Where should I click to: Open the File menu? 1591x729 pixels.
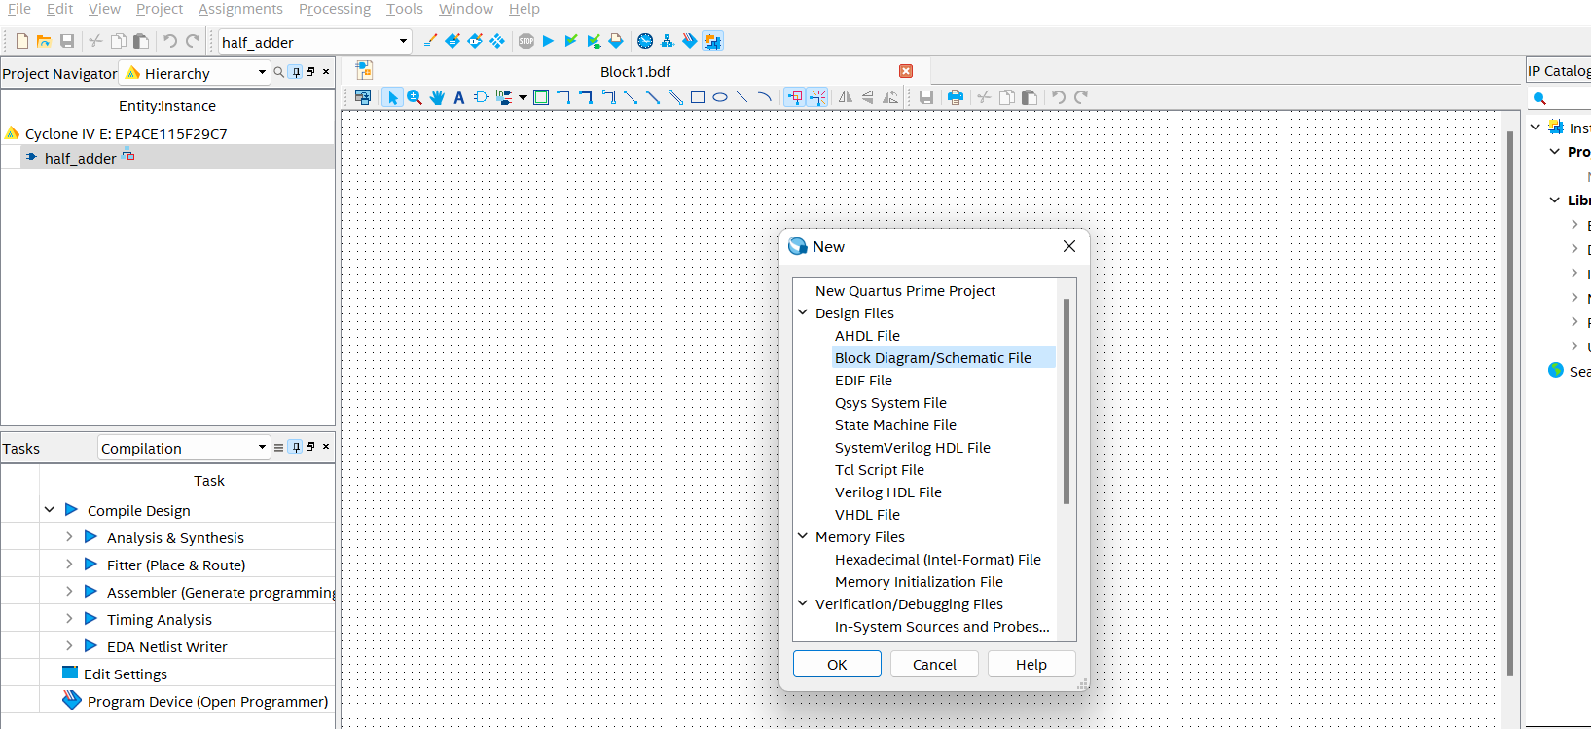point(19,9)
